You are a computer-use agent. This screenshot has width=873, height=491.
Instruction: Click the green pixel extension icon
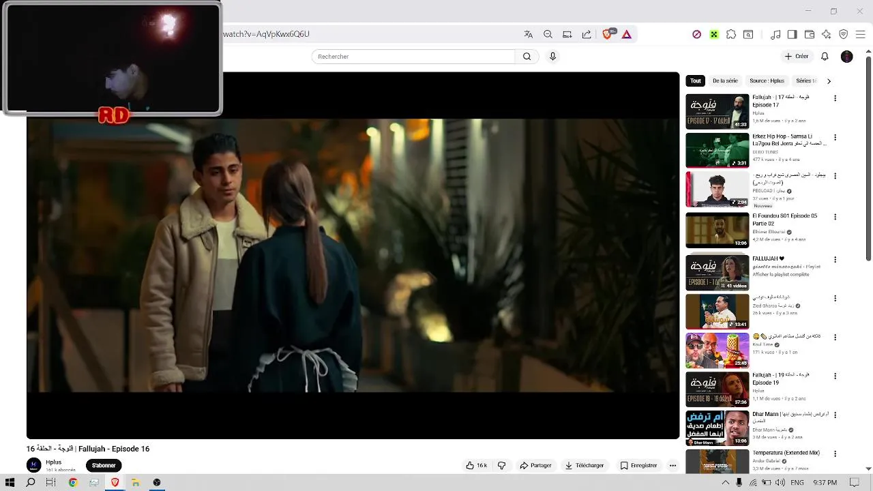click(x=713, y=34)
